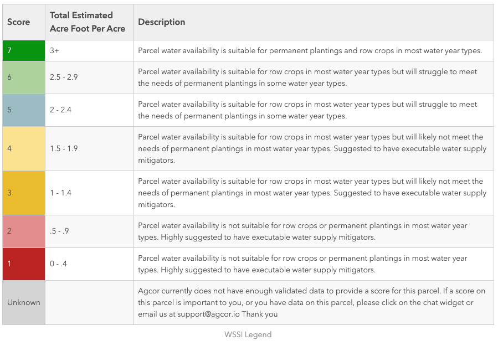Image resolution: width=498 pixels, height=346 pixels.
Task: Click the Score column header
Action: point(18,22)
